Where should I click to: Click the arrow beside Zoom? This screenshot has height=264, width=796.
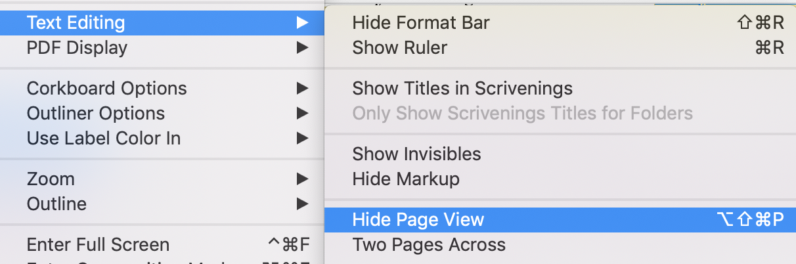(302, 179)
